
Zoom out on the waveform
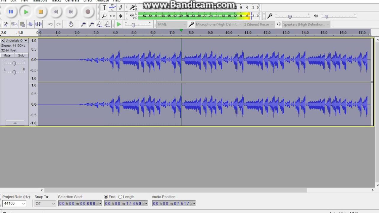(x=91, y=24)
